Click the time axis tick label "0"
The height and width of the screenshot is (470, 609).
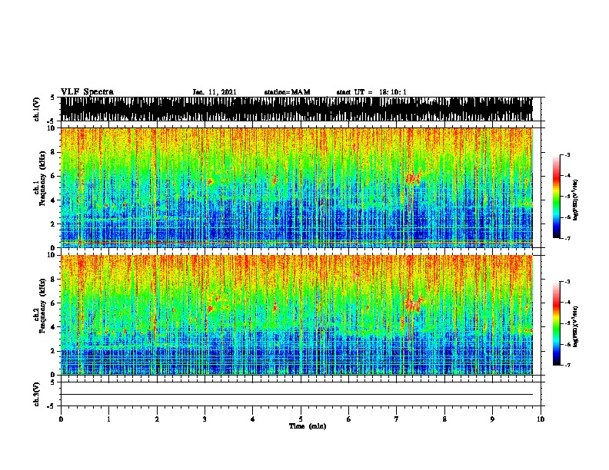point(61,419)
